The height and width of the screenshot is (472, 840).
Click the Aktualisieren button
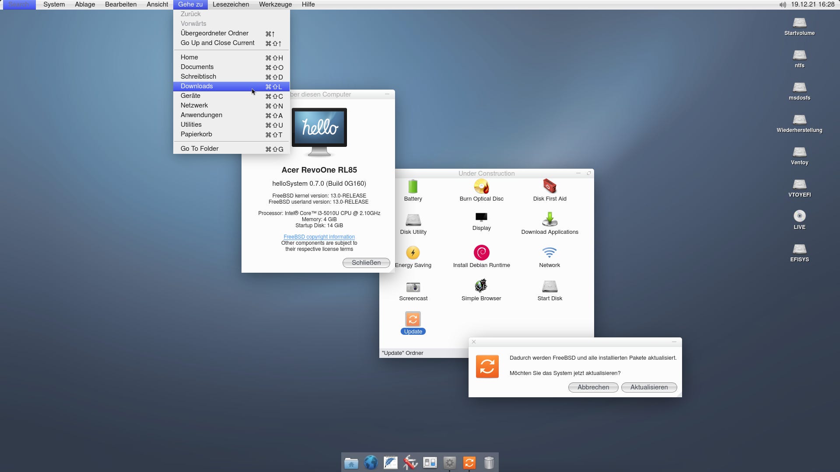(649, 387)
